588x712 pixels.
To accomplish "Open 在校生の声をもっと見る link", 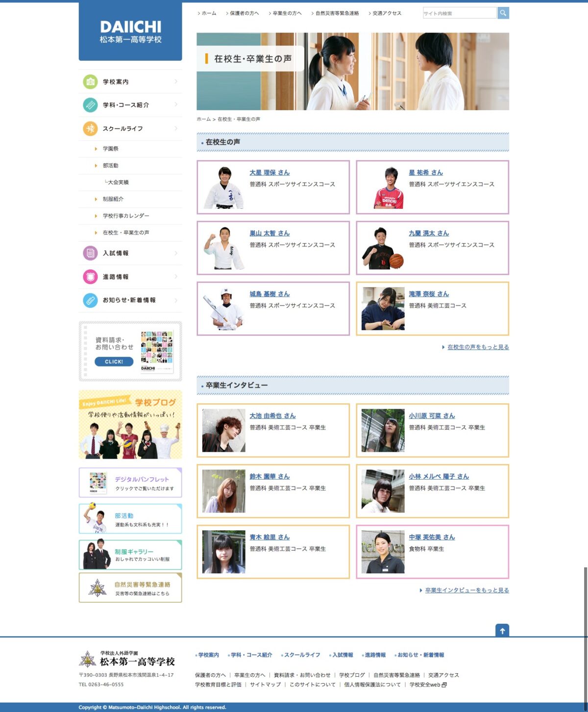I will 478,347.
